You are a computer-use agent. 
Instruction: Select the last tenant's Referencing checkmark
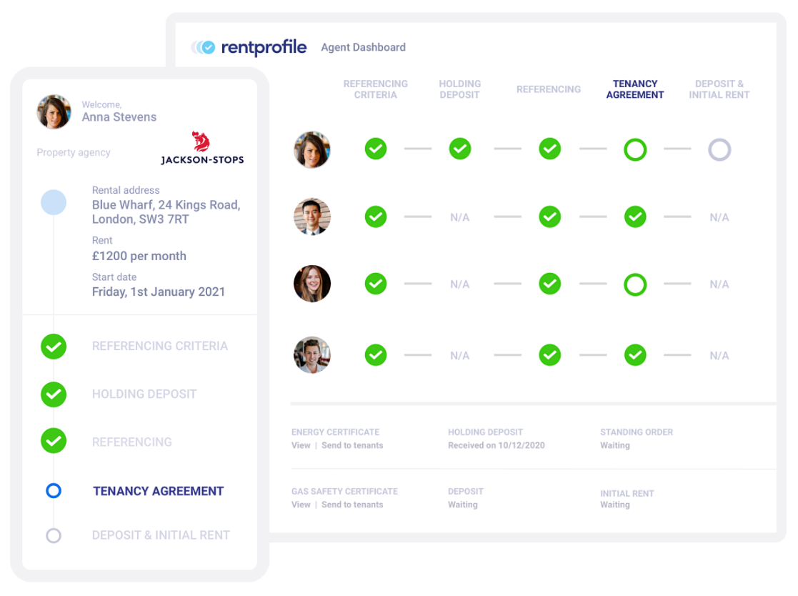coord(550,354)
